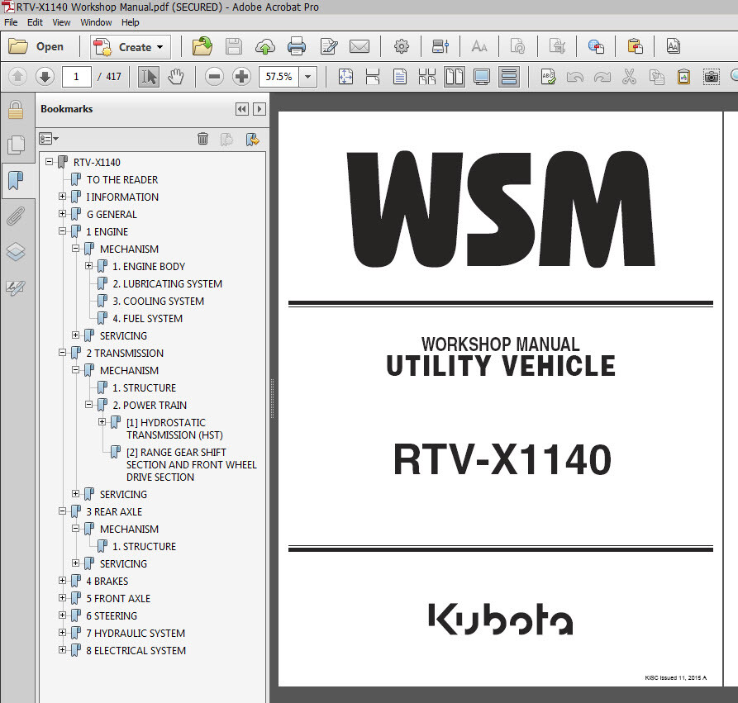Image resolution: width=738 pixels, height=703 pixels.
Task: Click the delete bookmark trash icon
Action: tap(202, 139)
